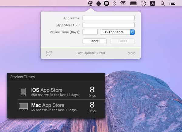This screenshot has width=182, height=132.
Task: Click the Review Time (Days): label
Action: pos(65,32)
